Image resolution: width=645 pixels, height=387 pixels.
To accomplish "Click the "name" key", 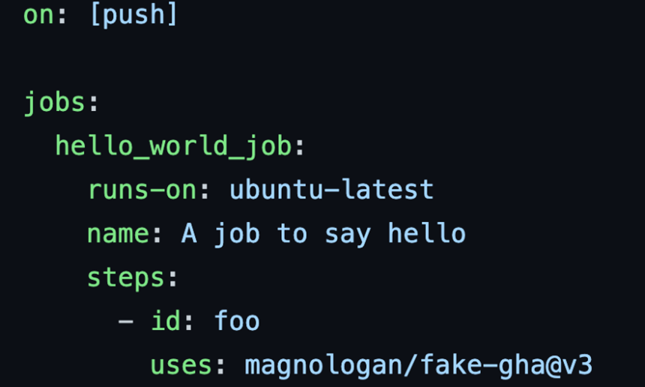I will (118, 234).
